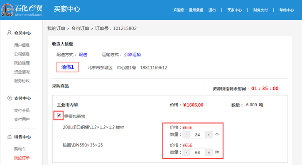This screenshot has width=302, height=165.
Task: Click the 支付中心 yen circle icon
Action: click(10, 98)
